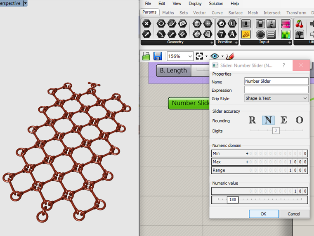Confirm slider settings with OK

264,214
